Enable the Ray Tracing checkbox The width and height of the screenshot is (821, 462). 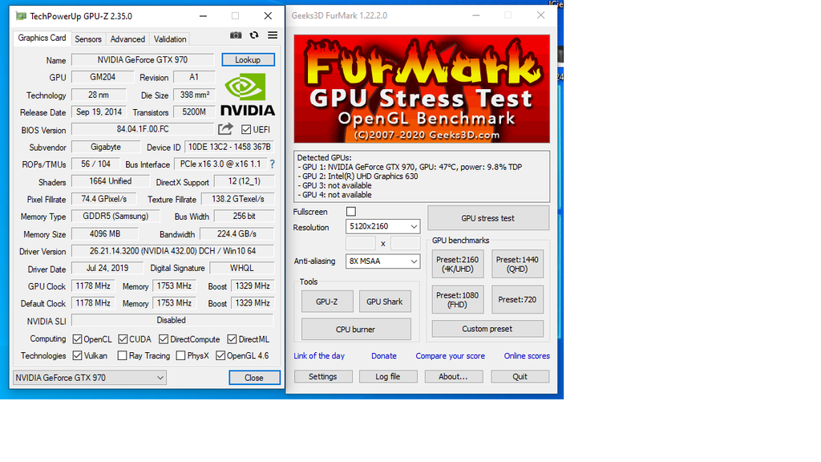(x=123, y=355)
